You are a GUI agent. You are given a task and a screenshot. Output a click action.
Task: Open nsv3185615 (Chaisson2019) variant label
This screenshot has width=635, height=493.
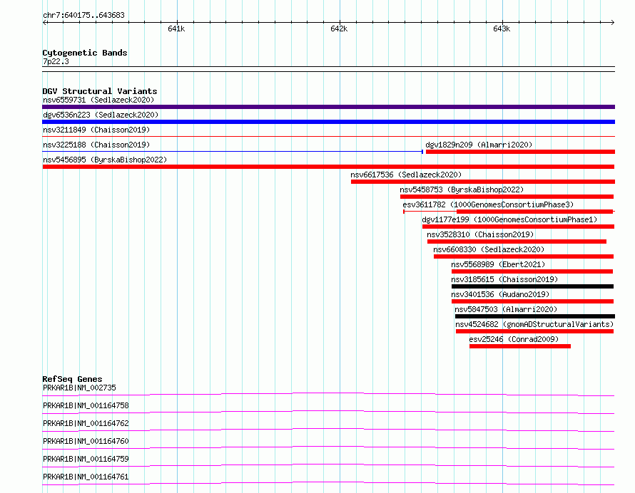504,279
